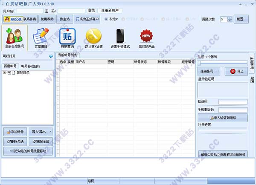Image resolution: width=256 pixels, height=185 pixels.
Task: Open 使用帮助 help
Action: (47, 19)
